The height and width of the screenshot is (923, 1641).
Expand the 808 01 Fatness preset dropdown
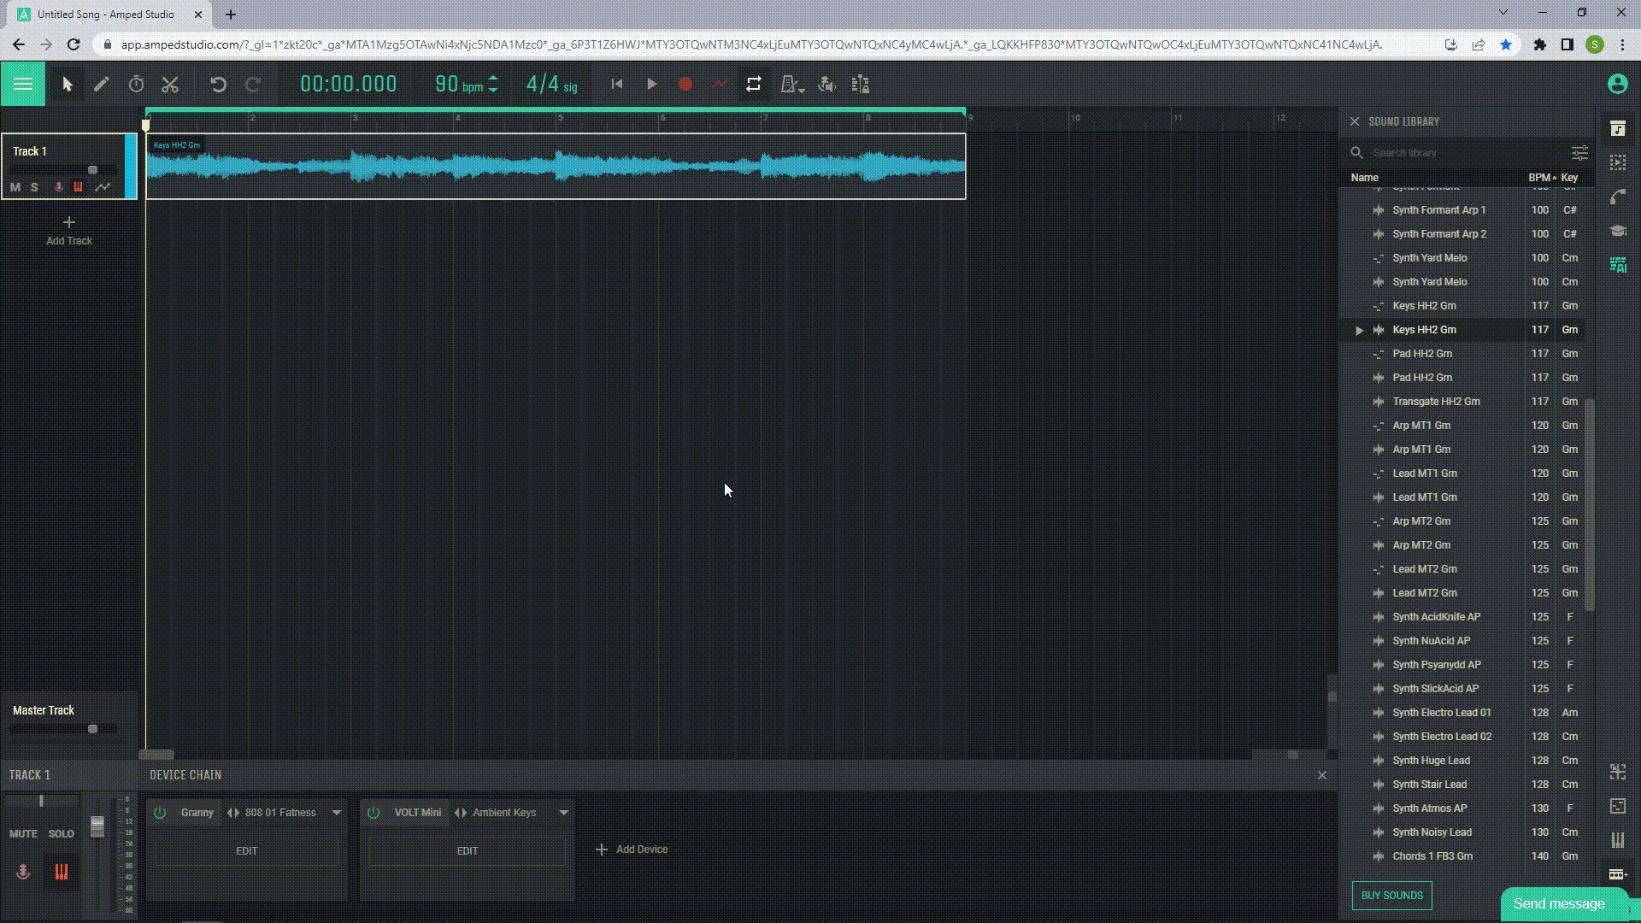(337, 813)
